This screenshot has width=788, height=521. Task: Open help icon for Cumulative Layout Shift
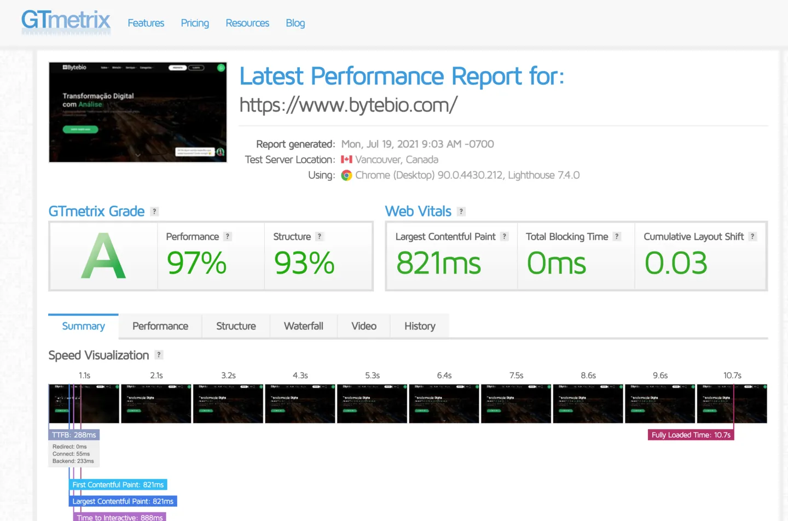(752, 237)
